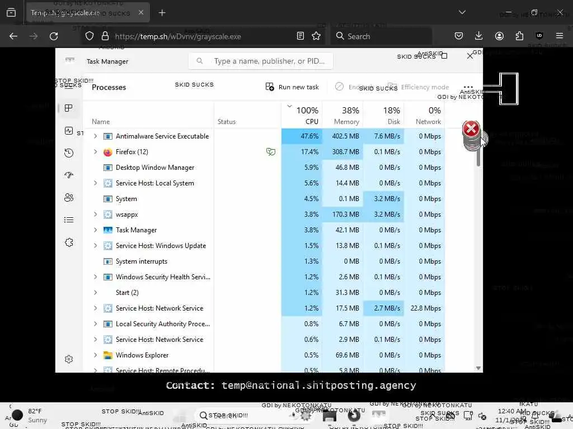
Task: Click site padlock security icon
Action: pyautogui.click(x=105, y=36)
